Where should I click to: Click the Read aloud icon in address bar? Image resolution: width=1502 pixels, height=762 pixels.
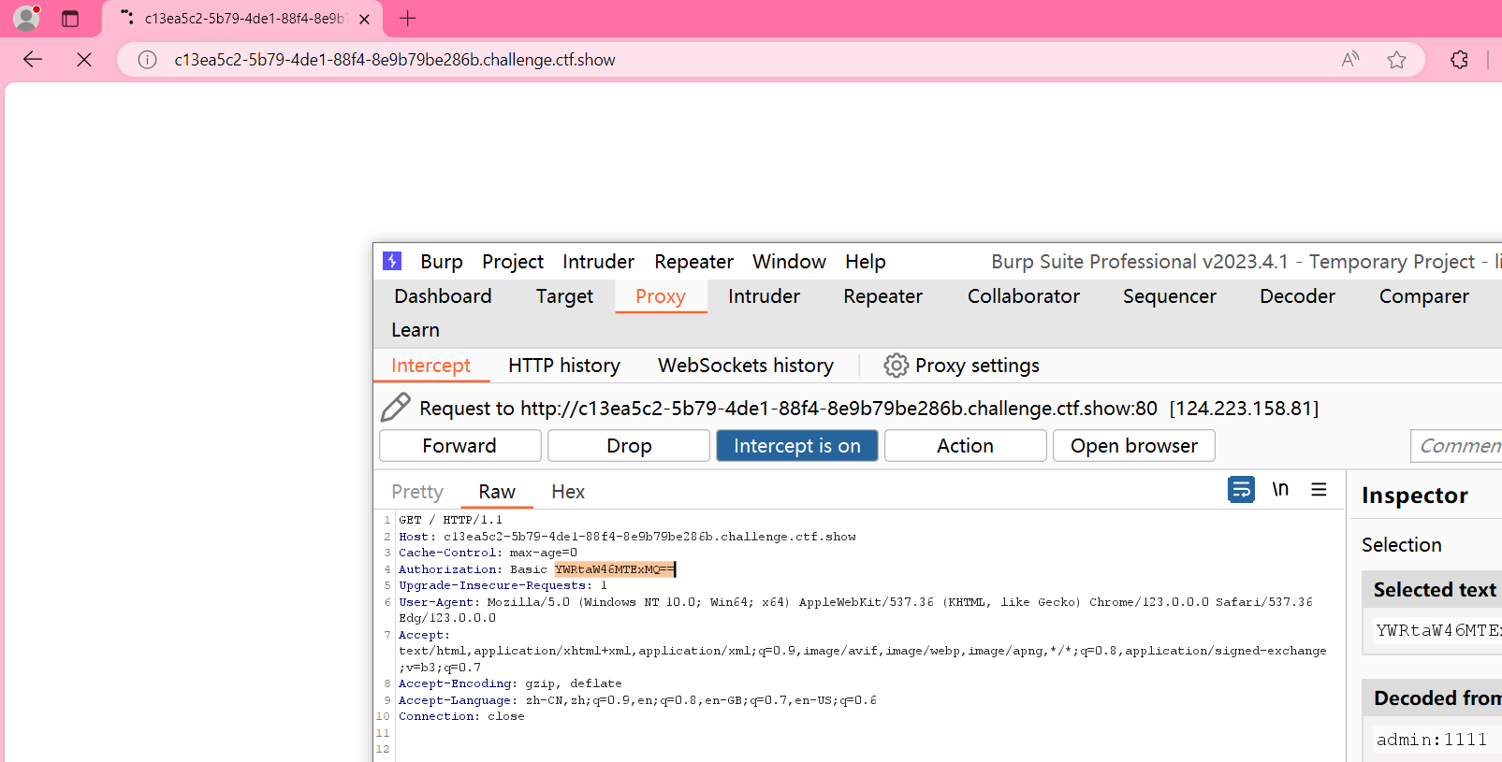pos(1349,60)
